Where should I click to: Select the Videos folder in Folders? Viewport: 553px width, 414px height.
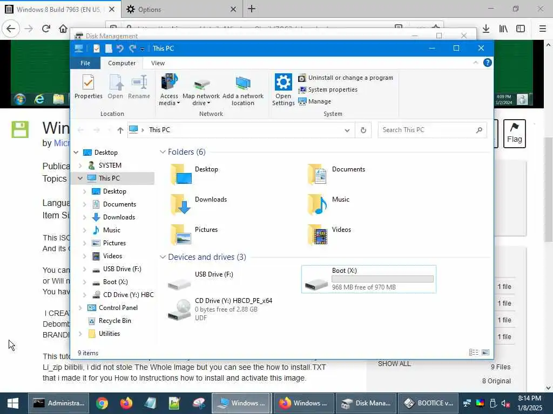[x=330, y=234]
